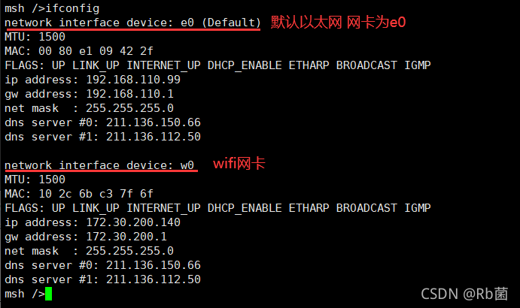Click the gateway address 172.30.200.1
The width and height of the screenshot is (520, 308).
(x=126, y=237)
